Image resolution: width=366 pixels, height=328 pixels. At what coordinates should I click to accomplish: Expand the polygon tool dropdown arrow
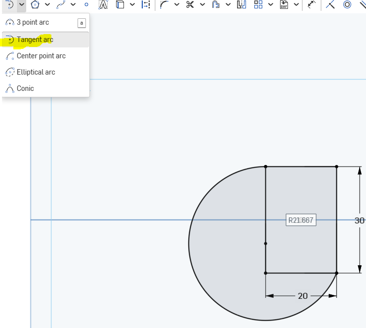click(47, 5)
